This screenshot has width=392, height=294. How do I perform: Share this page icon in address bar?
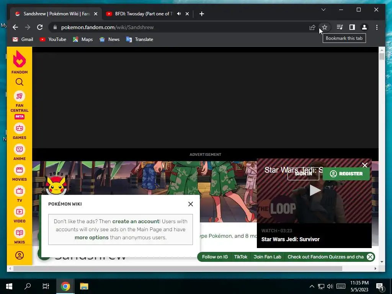(x=312, y=27)
